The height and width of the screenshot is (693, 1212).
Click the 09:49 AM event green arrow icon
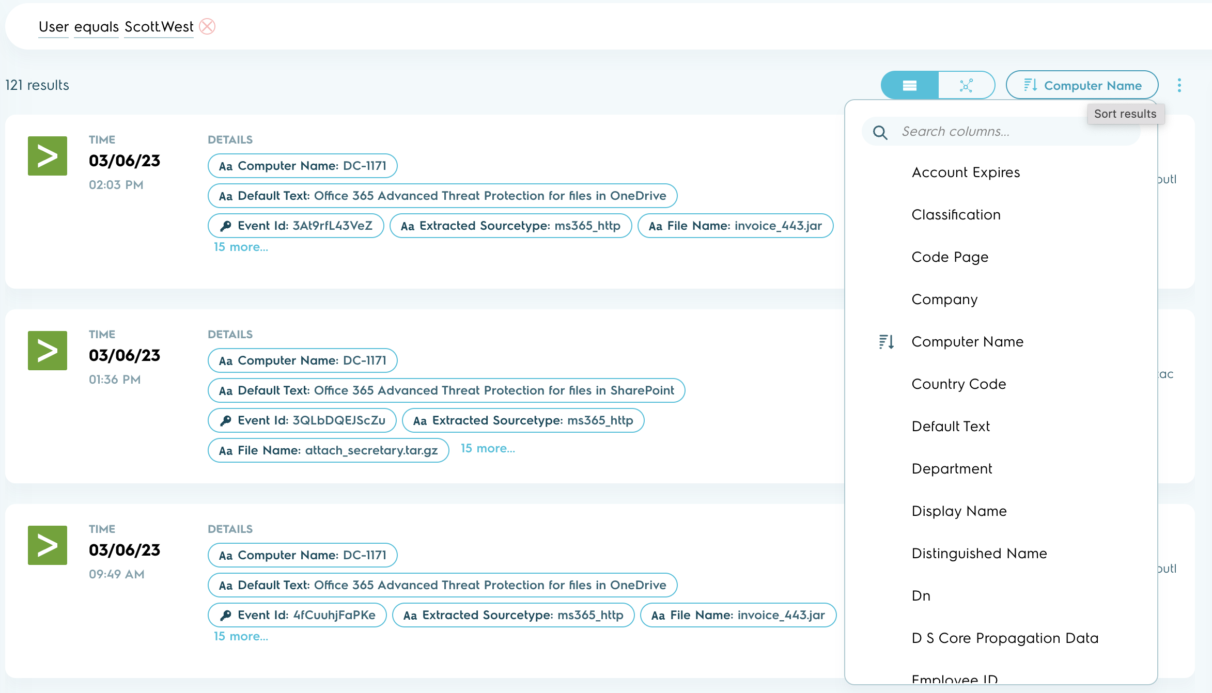[48, 545]
